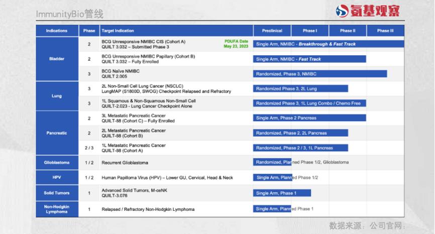Select the Indications column header

pos(57,31)
